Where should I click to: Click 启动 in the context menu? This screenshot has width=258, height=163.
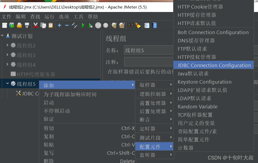[87, 103]
